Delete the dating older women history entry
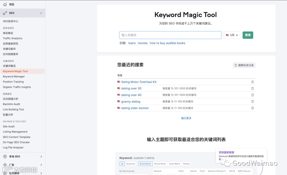 point(252,108)
